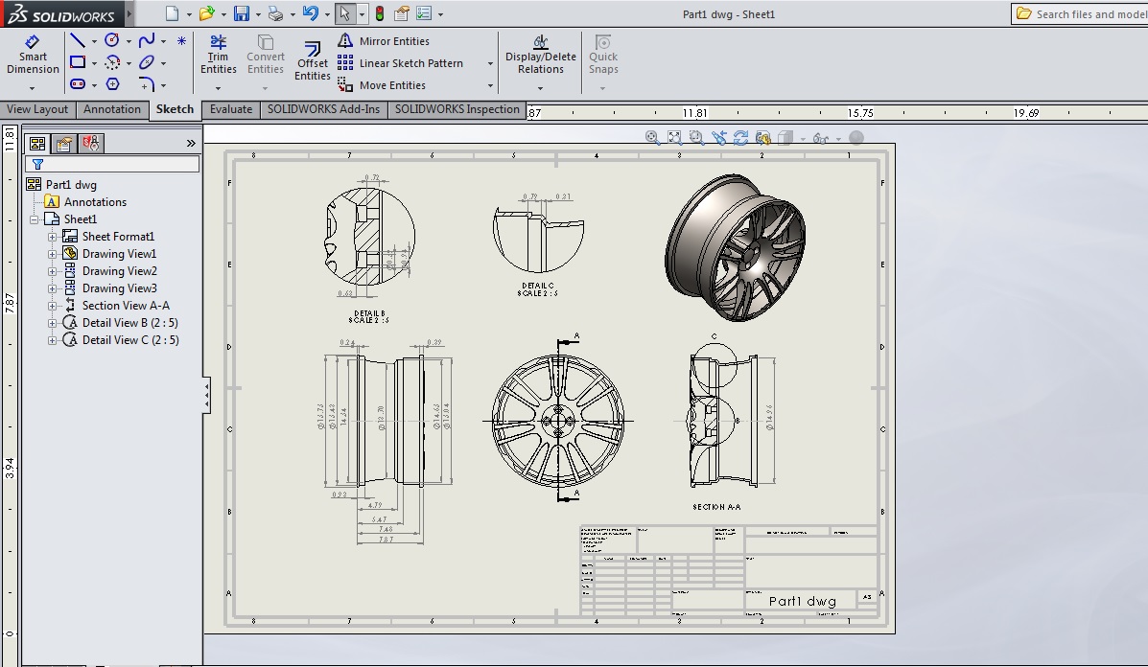This screenshot has width=1148, height=667.
Task: Open the SOLIDWORKS Inspection tab
Action: pyautogui.click(x=457, y=109)
